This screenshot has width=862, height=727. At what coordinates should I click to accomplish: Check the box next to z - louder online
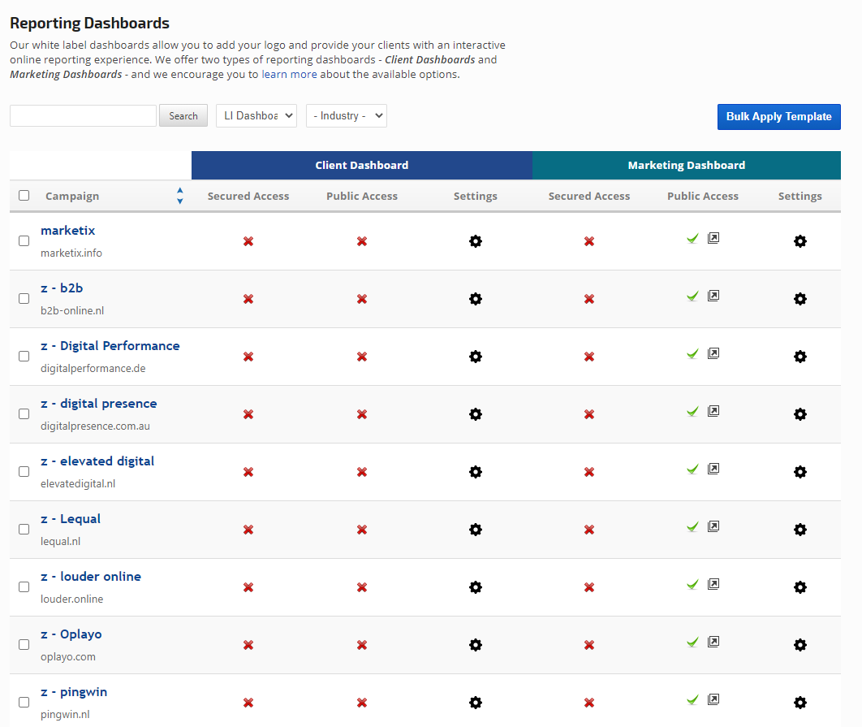[24, 586]
